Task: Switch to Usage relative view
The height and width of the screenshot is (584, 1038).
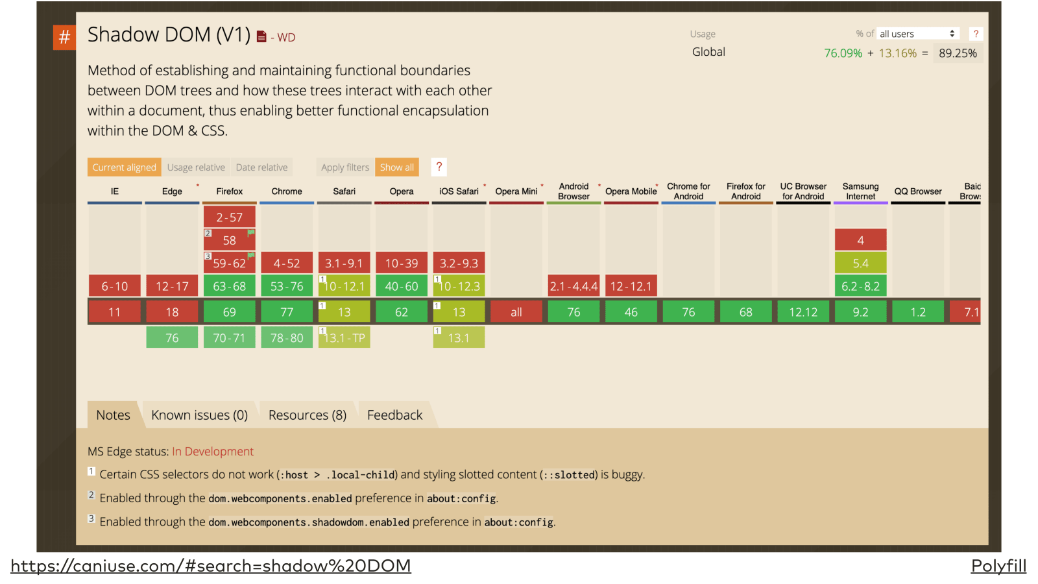Action: 196,167
